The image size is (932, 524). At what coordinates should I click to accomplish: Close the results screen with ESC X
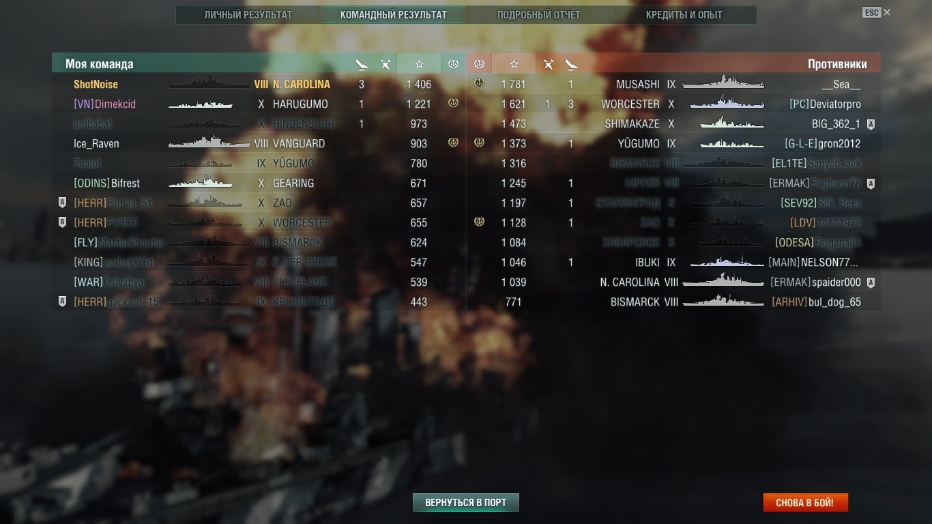877,12
